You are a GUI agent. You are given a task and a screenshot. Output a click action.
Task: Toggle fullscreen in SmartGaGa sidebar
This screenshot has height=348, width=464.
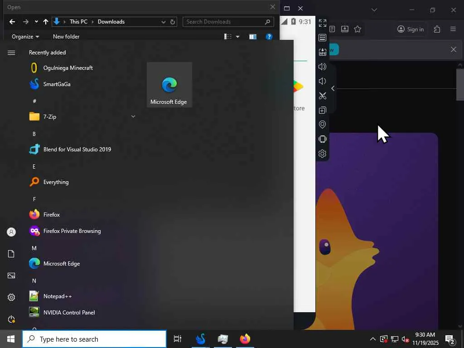click(x=323, y=23)
